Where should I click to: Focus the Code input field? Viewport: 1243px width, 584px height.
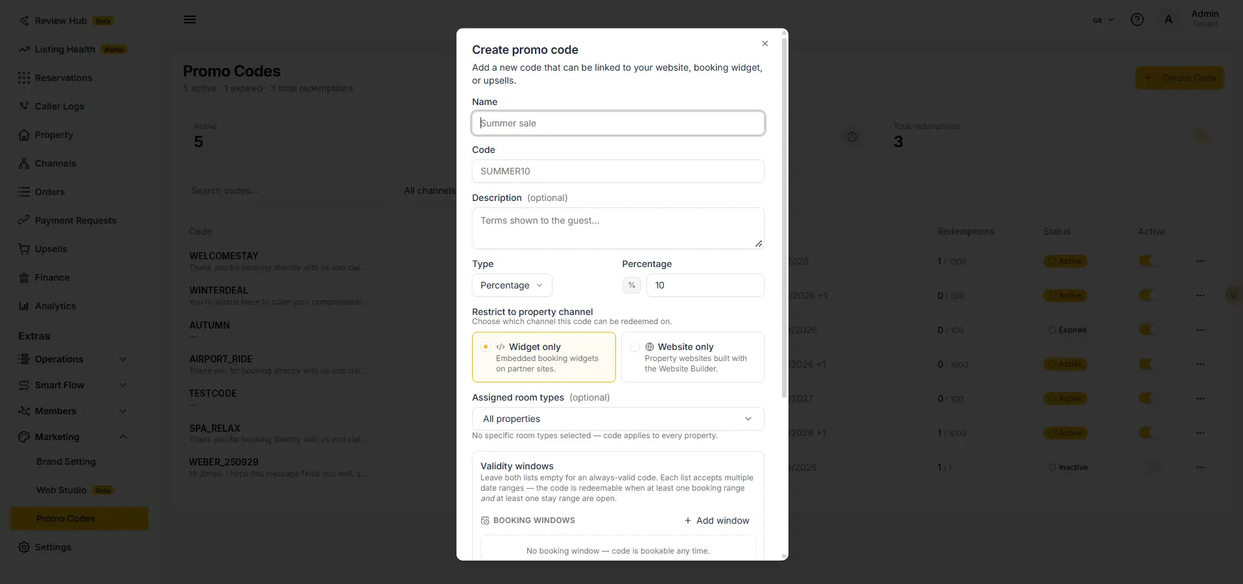618,171
